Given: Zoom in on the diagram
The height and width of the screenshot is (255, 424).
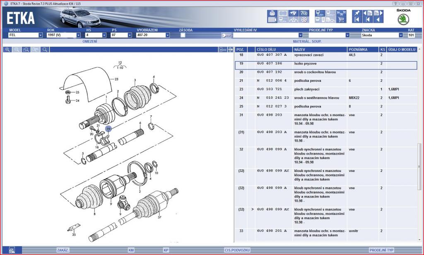Looking at the screenshot, I should tap(7, 50).
